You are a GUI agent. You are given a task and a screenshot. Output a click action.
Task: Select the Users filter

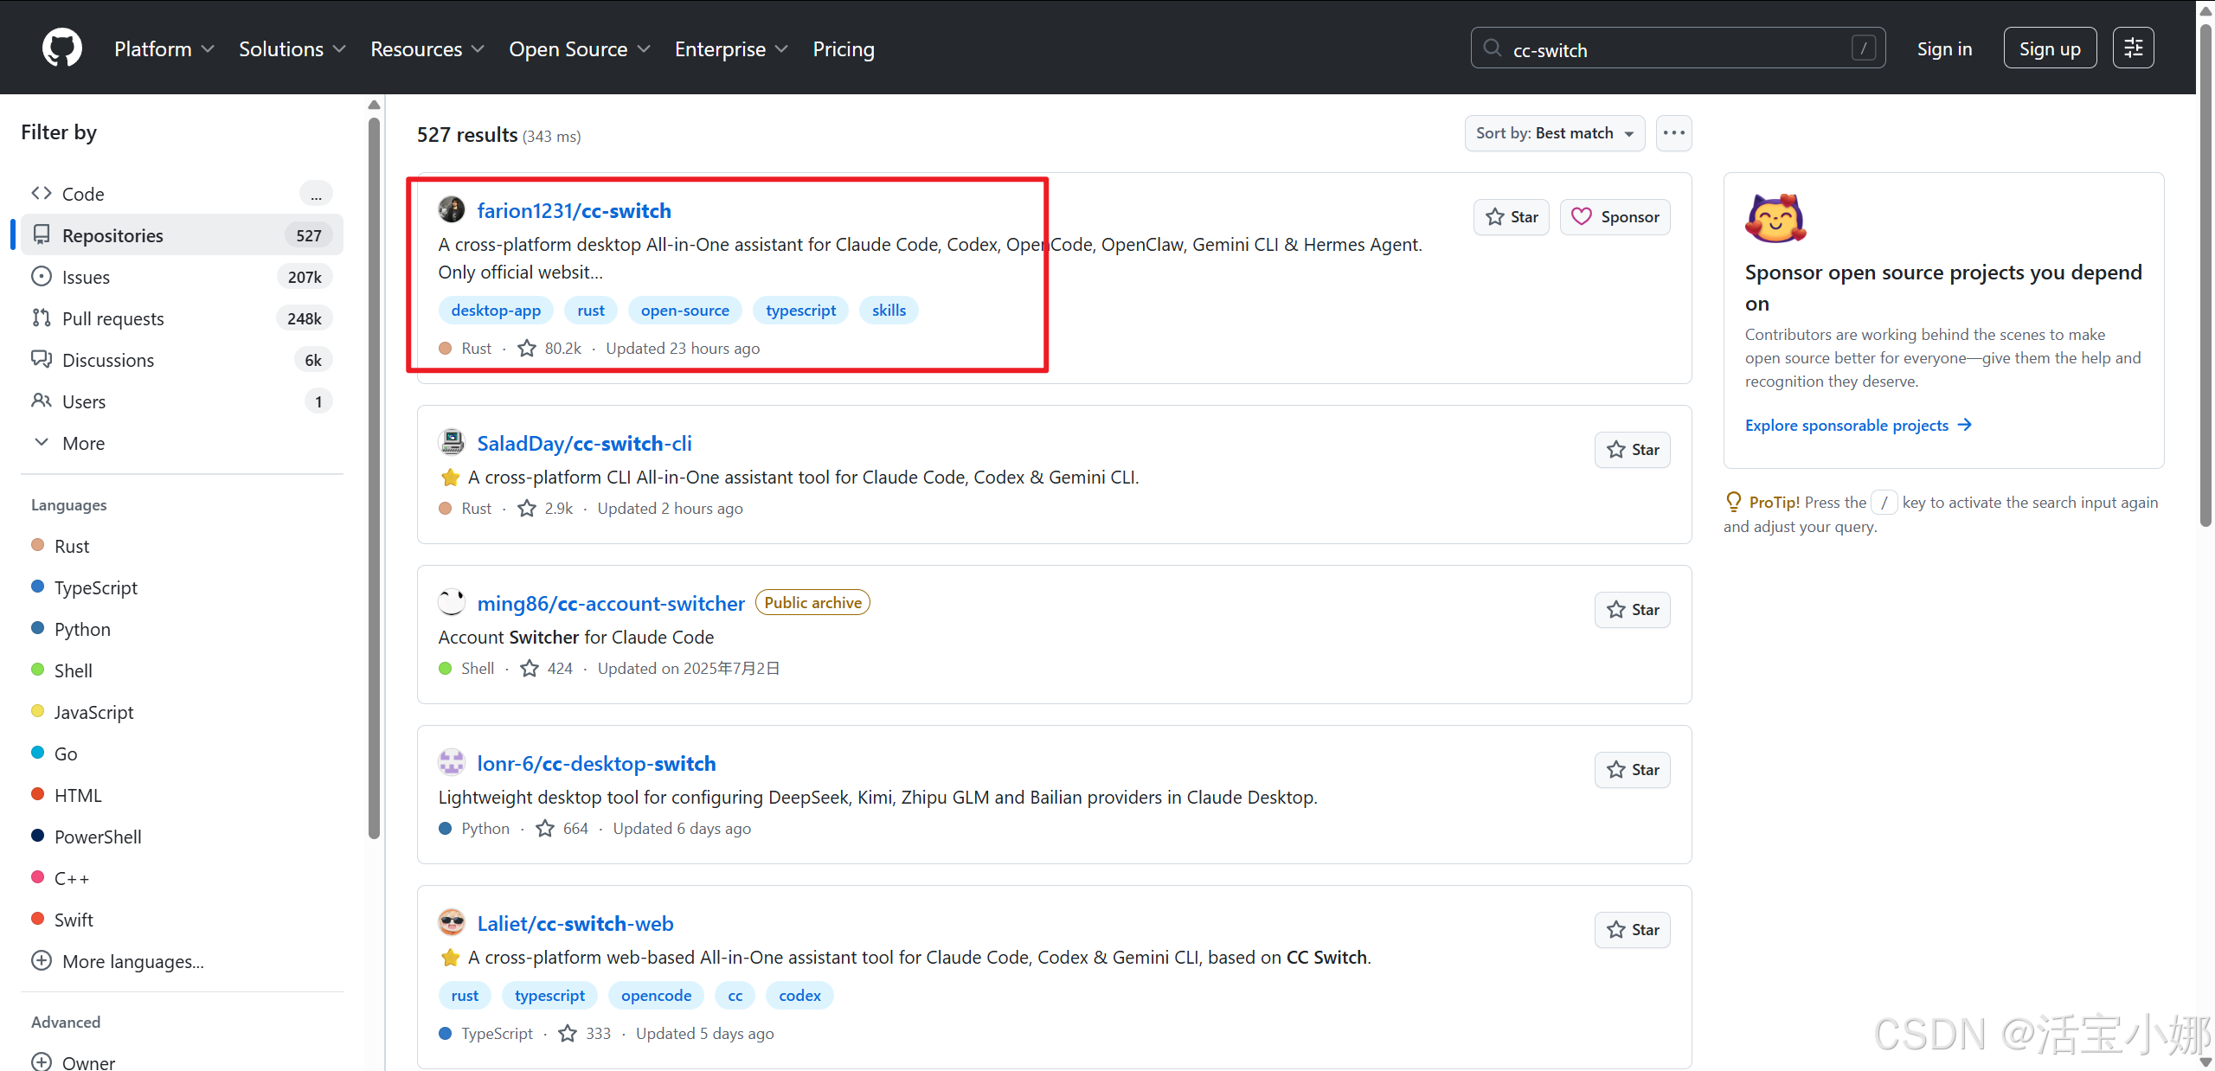click(x=182, y=401)
